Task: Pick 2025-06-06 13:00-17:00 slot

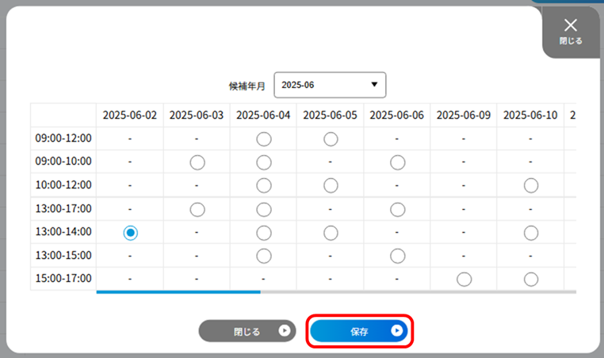Action: (x=398, y=210)
